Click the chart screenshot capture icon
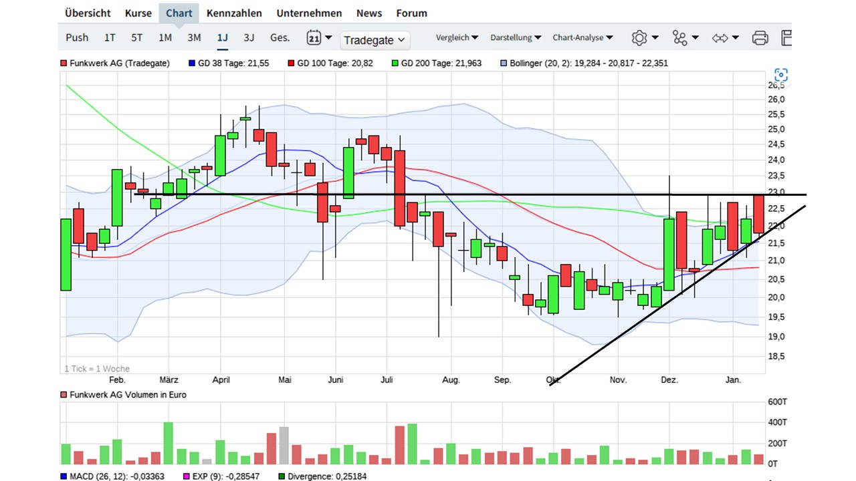This screenshot has width=856, height=481. pos(780,75)
